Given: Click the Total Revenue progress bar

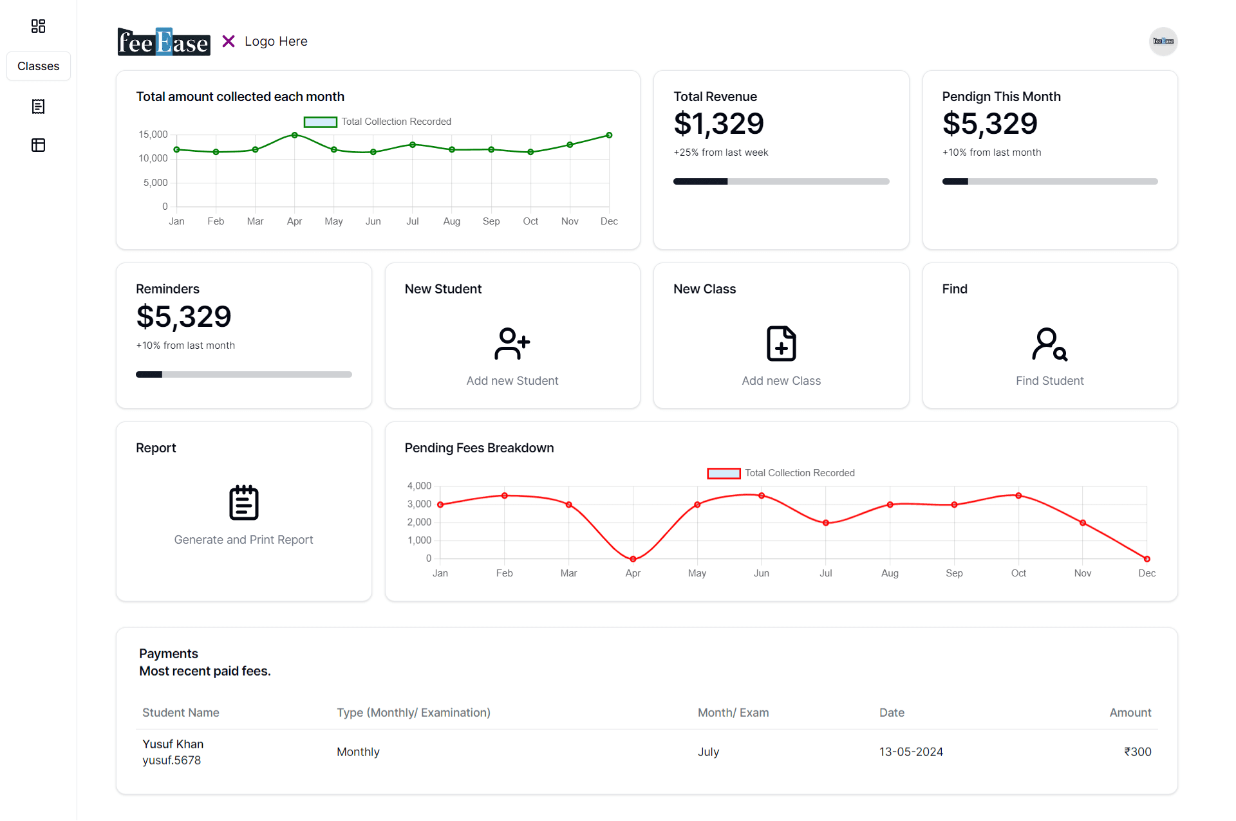Looking at the screenshot, I should (x=781, y=181).
